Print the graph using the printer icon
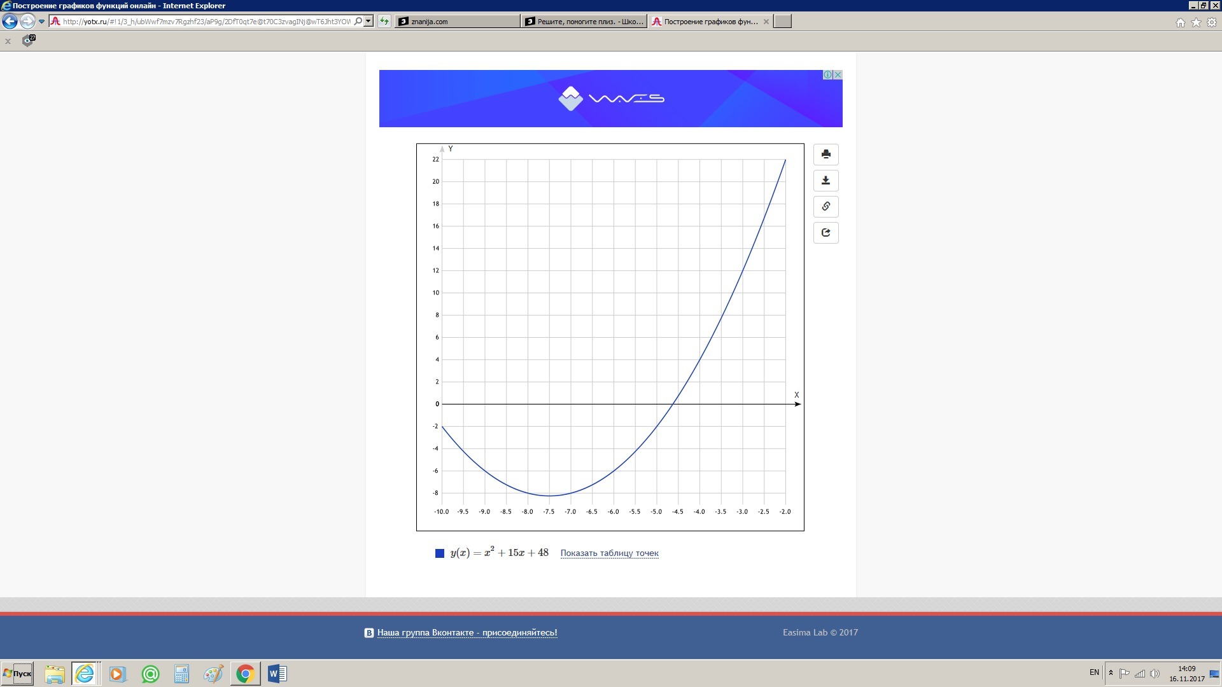 (825, 154)
